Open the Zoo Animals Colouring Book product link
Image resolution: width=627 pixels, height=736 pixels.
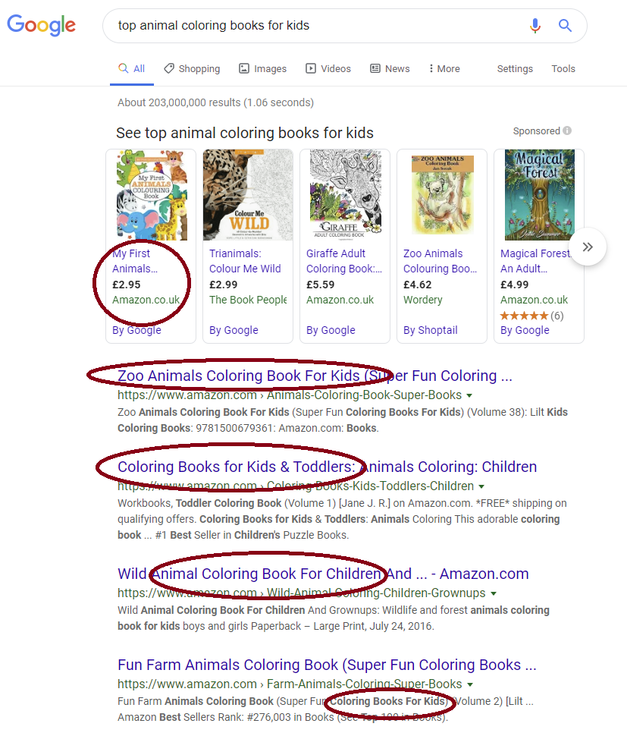[440, 261]
